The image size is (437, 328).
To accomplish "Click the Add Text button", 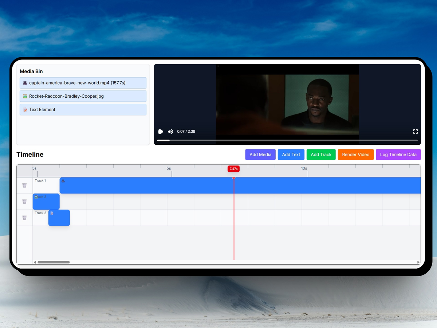I will coord(291,155).
